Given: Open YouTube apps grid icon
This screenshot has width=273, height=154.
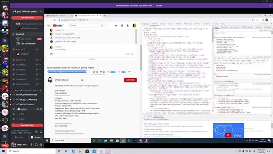Looking at the screenshot, I should coord(122,26).
